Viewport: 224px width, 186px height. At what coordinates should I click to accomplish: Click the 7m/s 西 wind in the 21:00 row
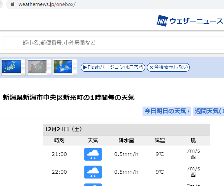click(193, 154)
